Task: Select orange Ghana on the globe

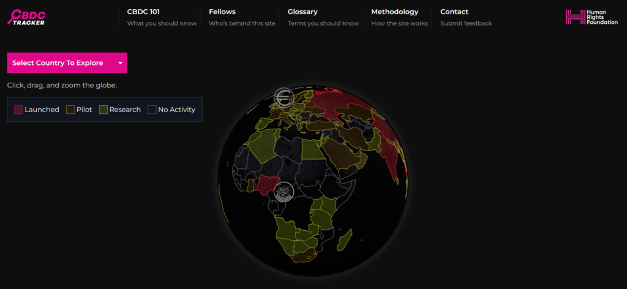Action: tap(250, 186)
